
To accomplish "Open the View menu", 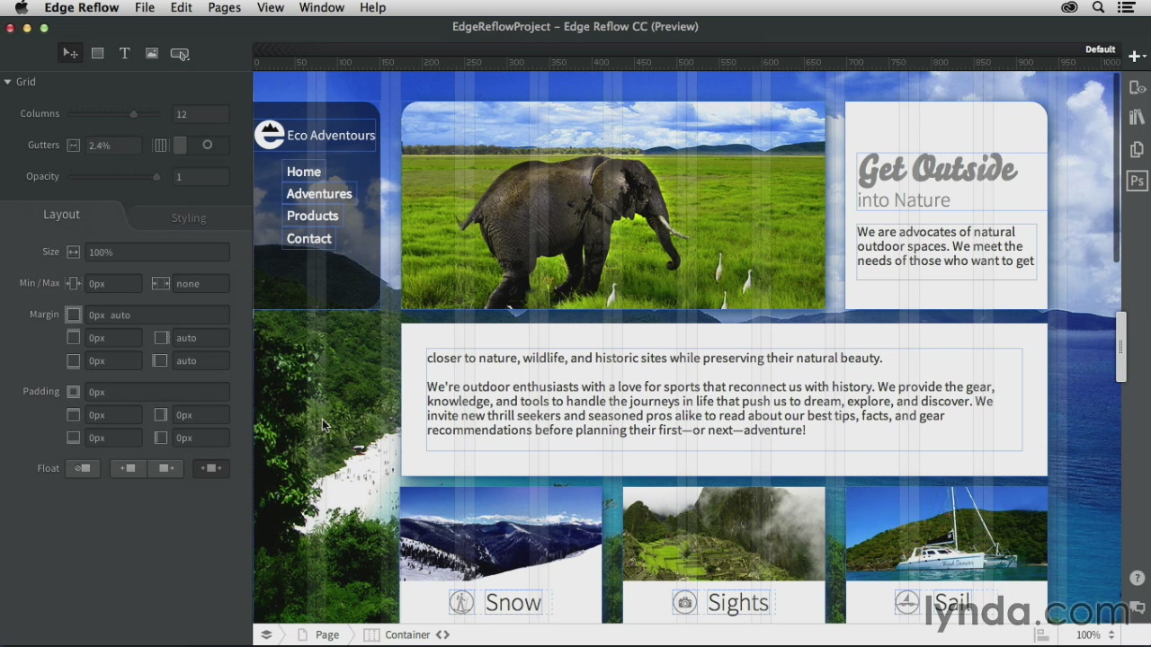I will click(x=271, y=7).
